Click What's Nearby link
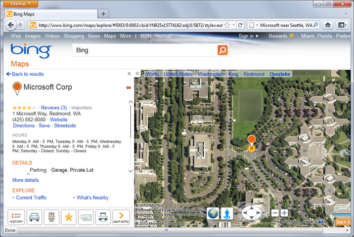 [x=93, y=197]
